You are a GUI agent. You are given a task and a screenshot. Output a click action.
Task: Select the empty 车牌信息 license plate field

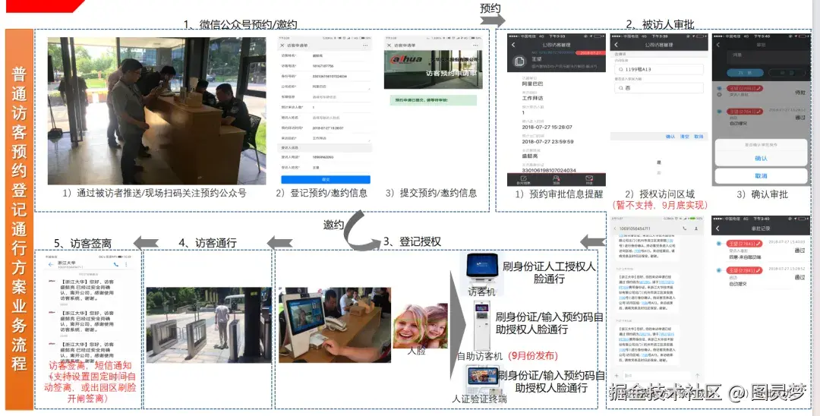click(x=325, y=96)
